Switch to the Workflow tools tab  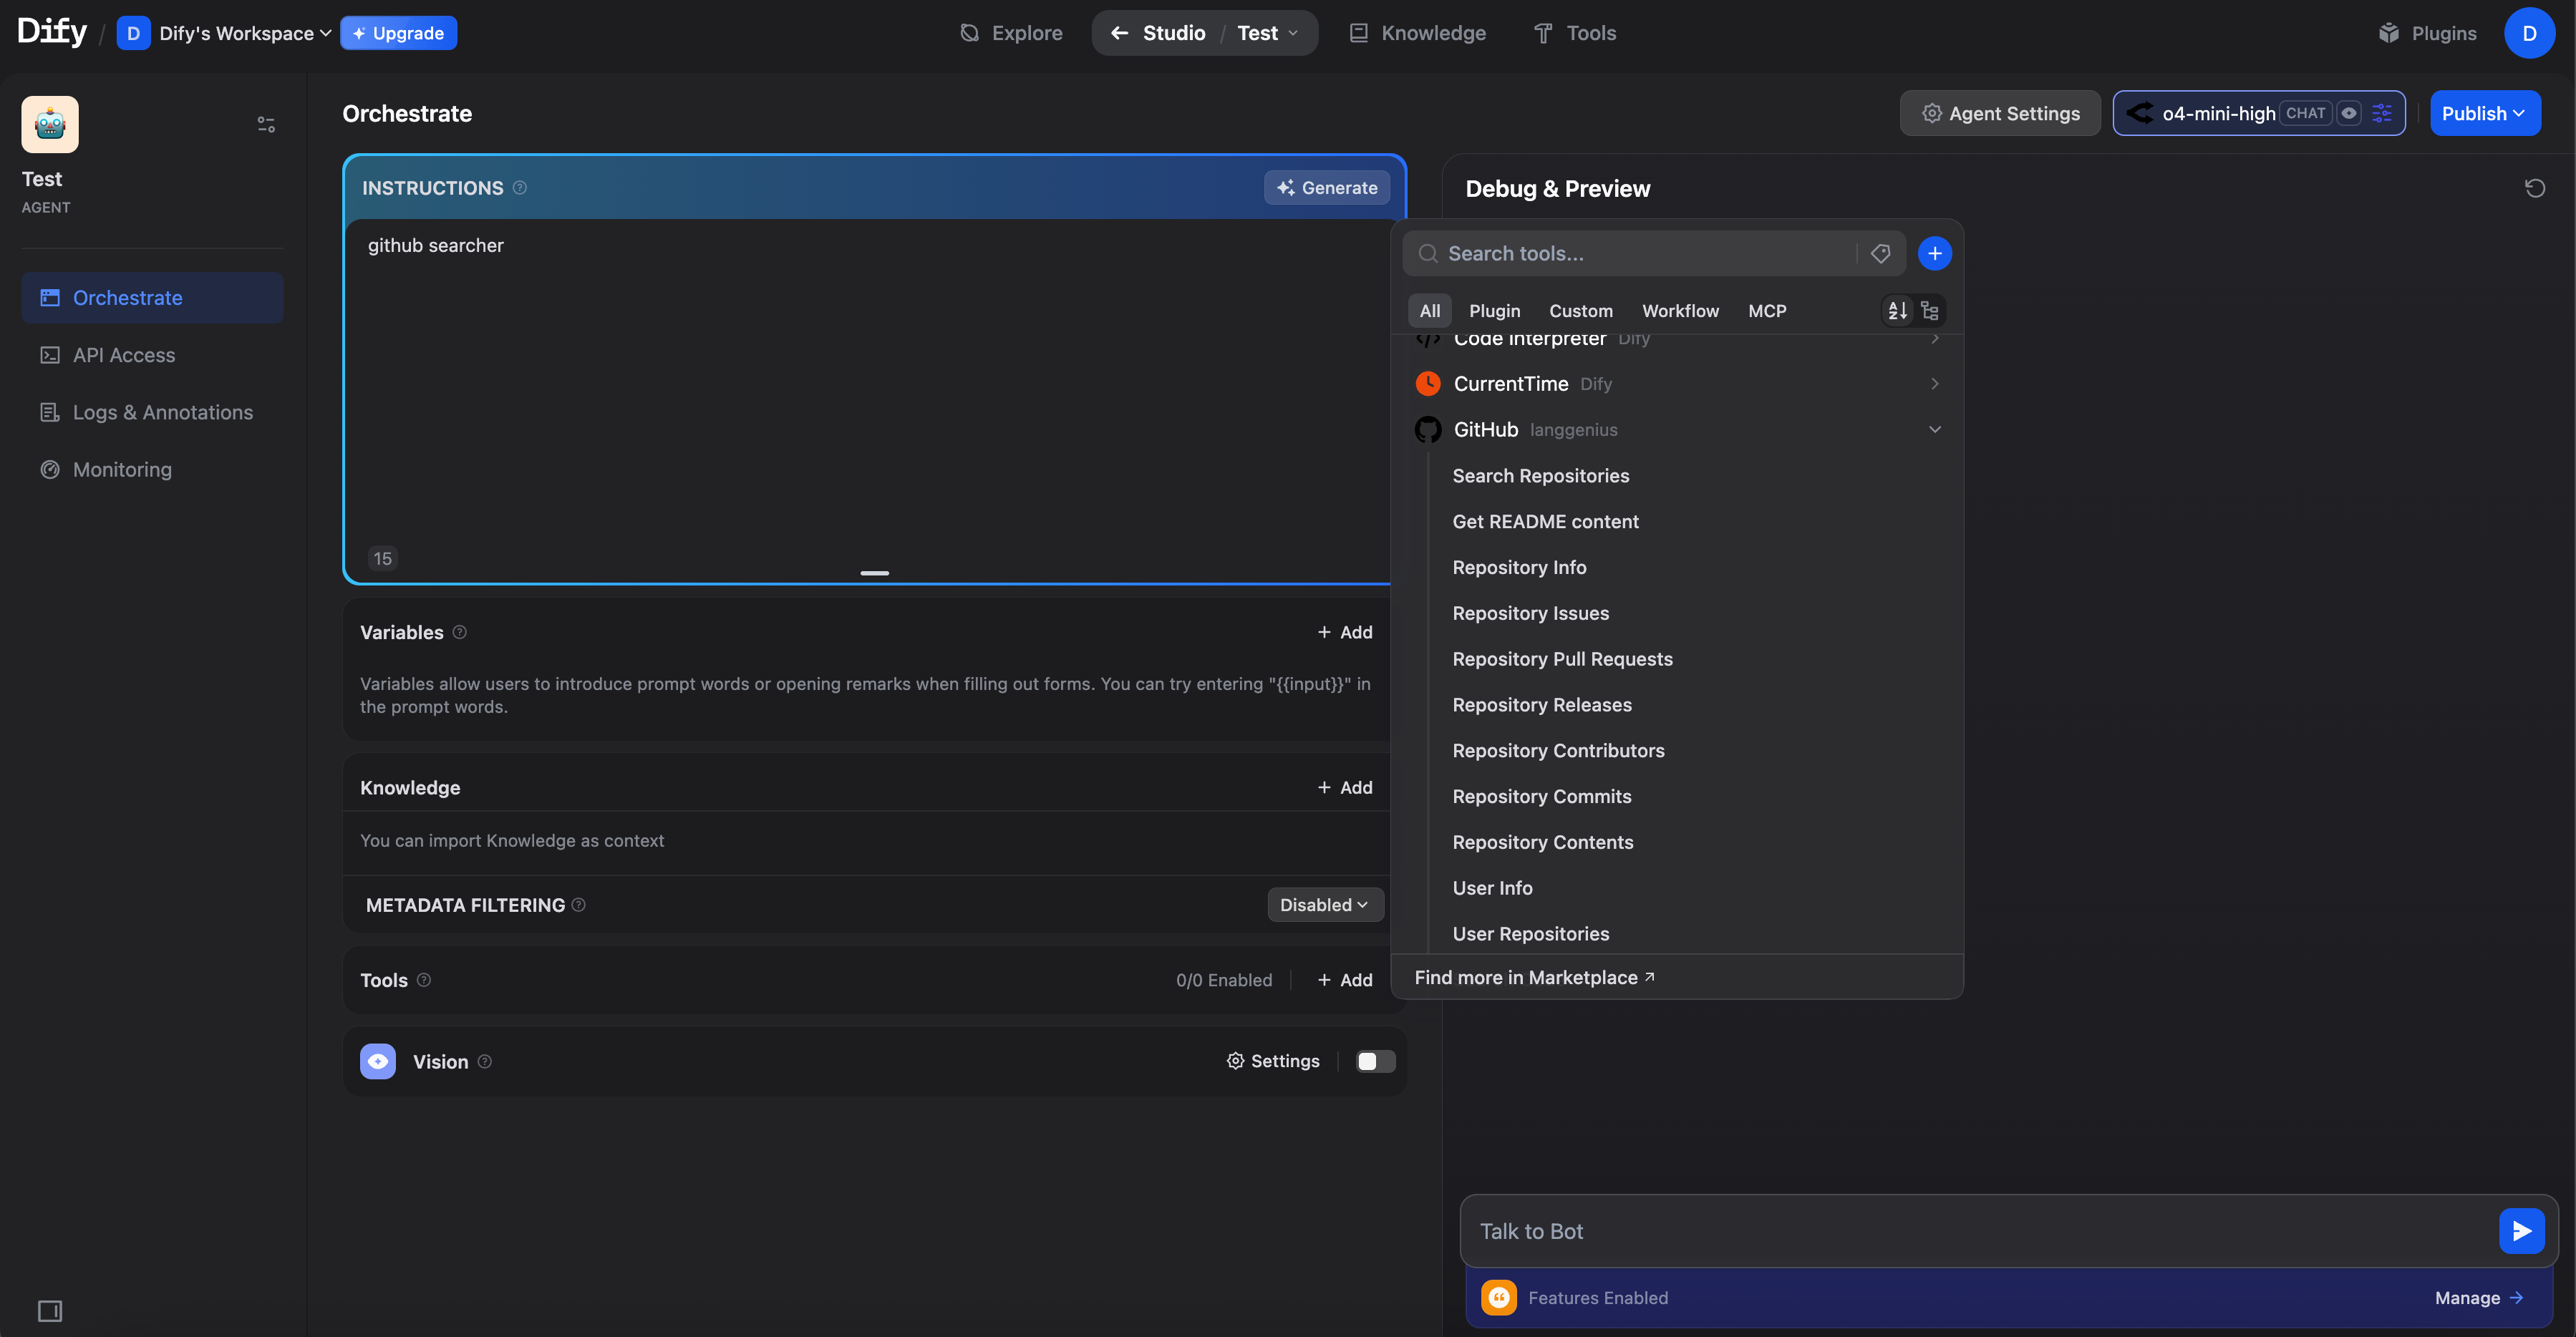pos(1680,311)
